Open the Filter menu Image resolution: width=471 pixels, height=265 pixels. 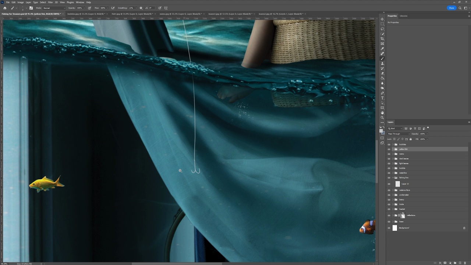pos(50,2)
